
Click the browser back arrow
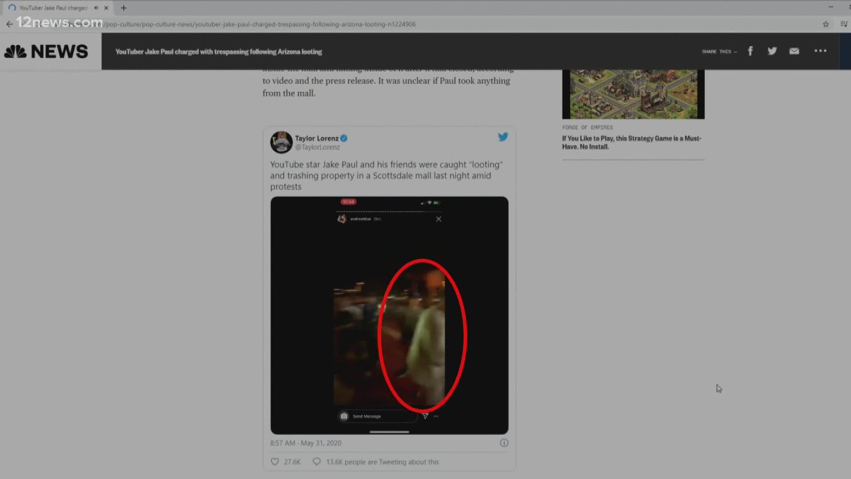[x=9, y=24]
